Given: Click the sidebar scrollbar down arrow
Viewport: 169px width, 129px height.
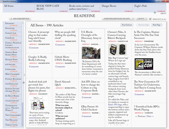Looking at the screenshot, I should click(23, 127).
